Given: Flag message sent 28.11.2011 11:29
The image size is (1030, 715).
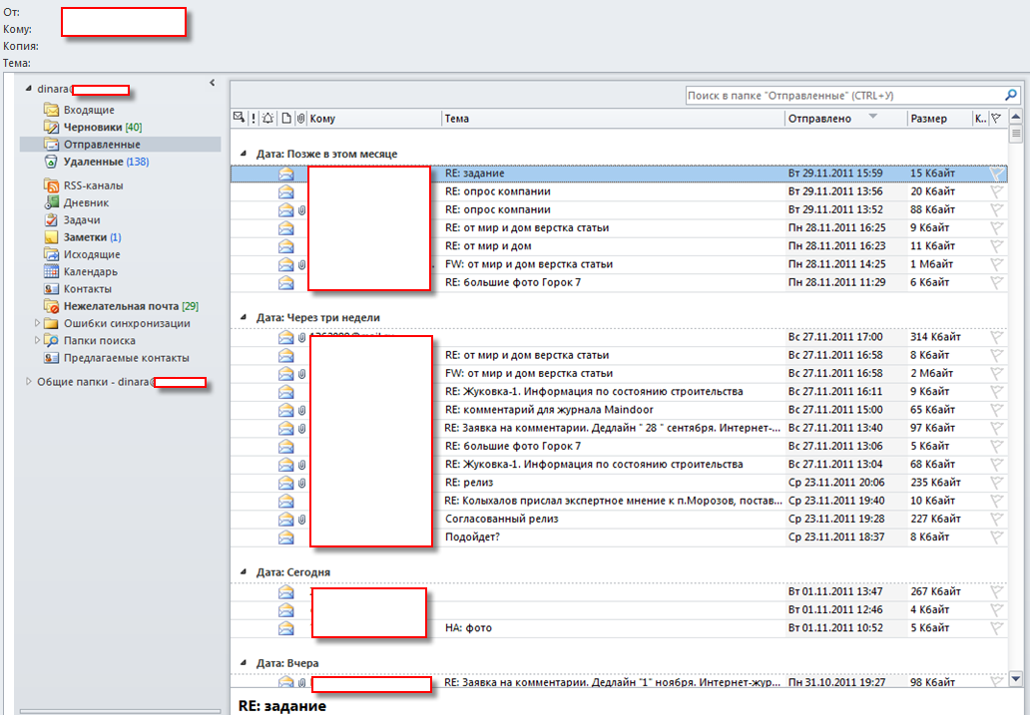Looking at the screenshot, I should click(x=997, y=282).
